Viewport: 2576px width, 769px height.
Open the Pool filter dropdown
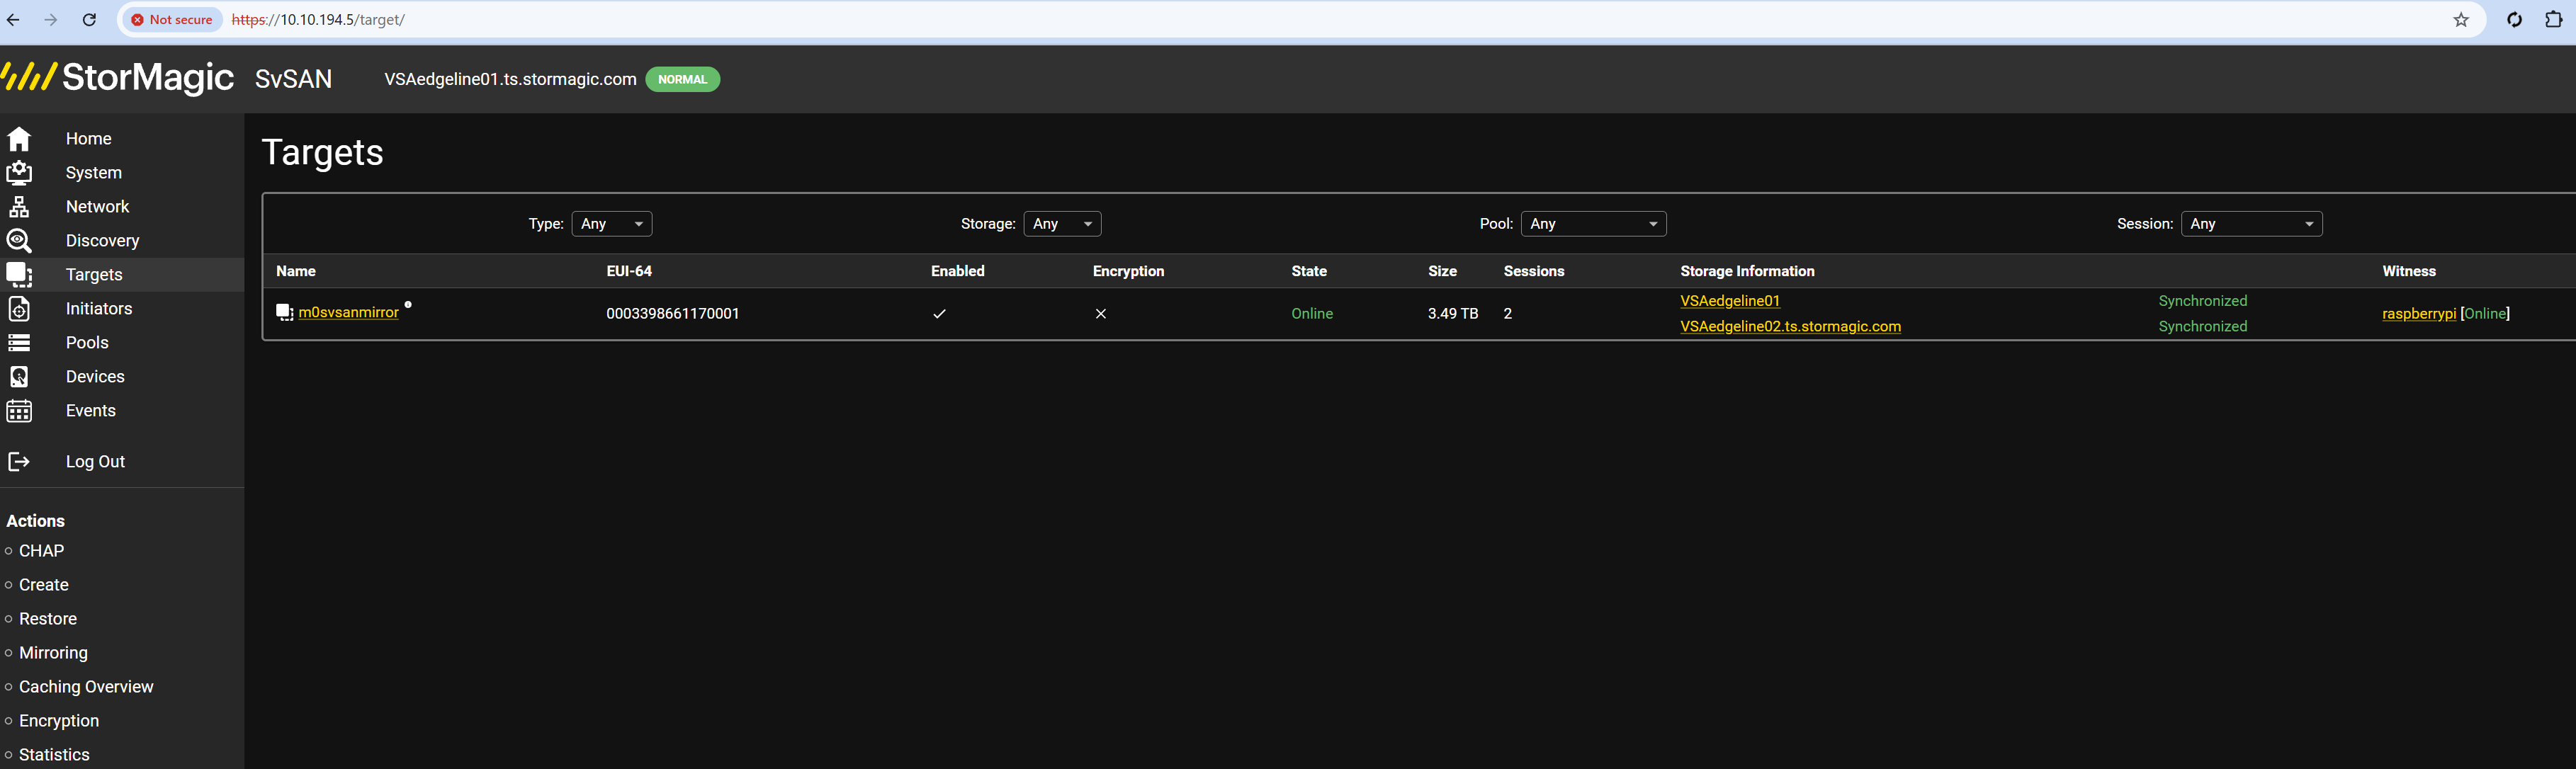pyautogui.click(x=1593, y=224)
